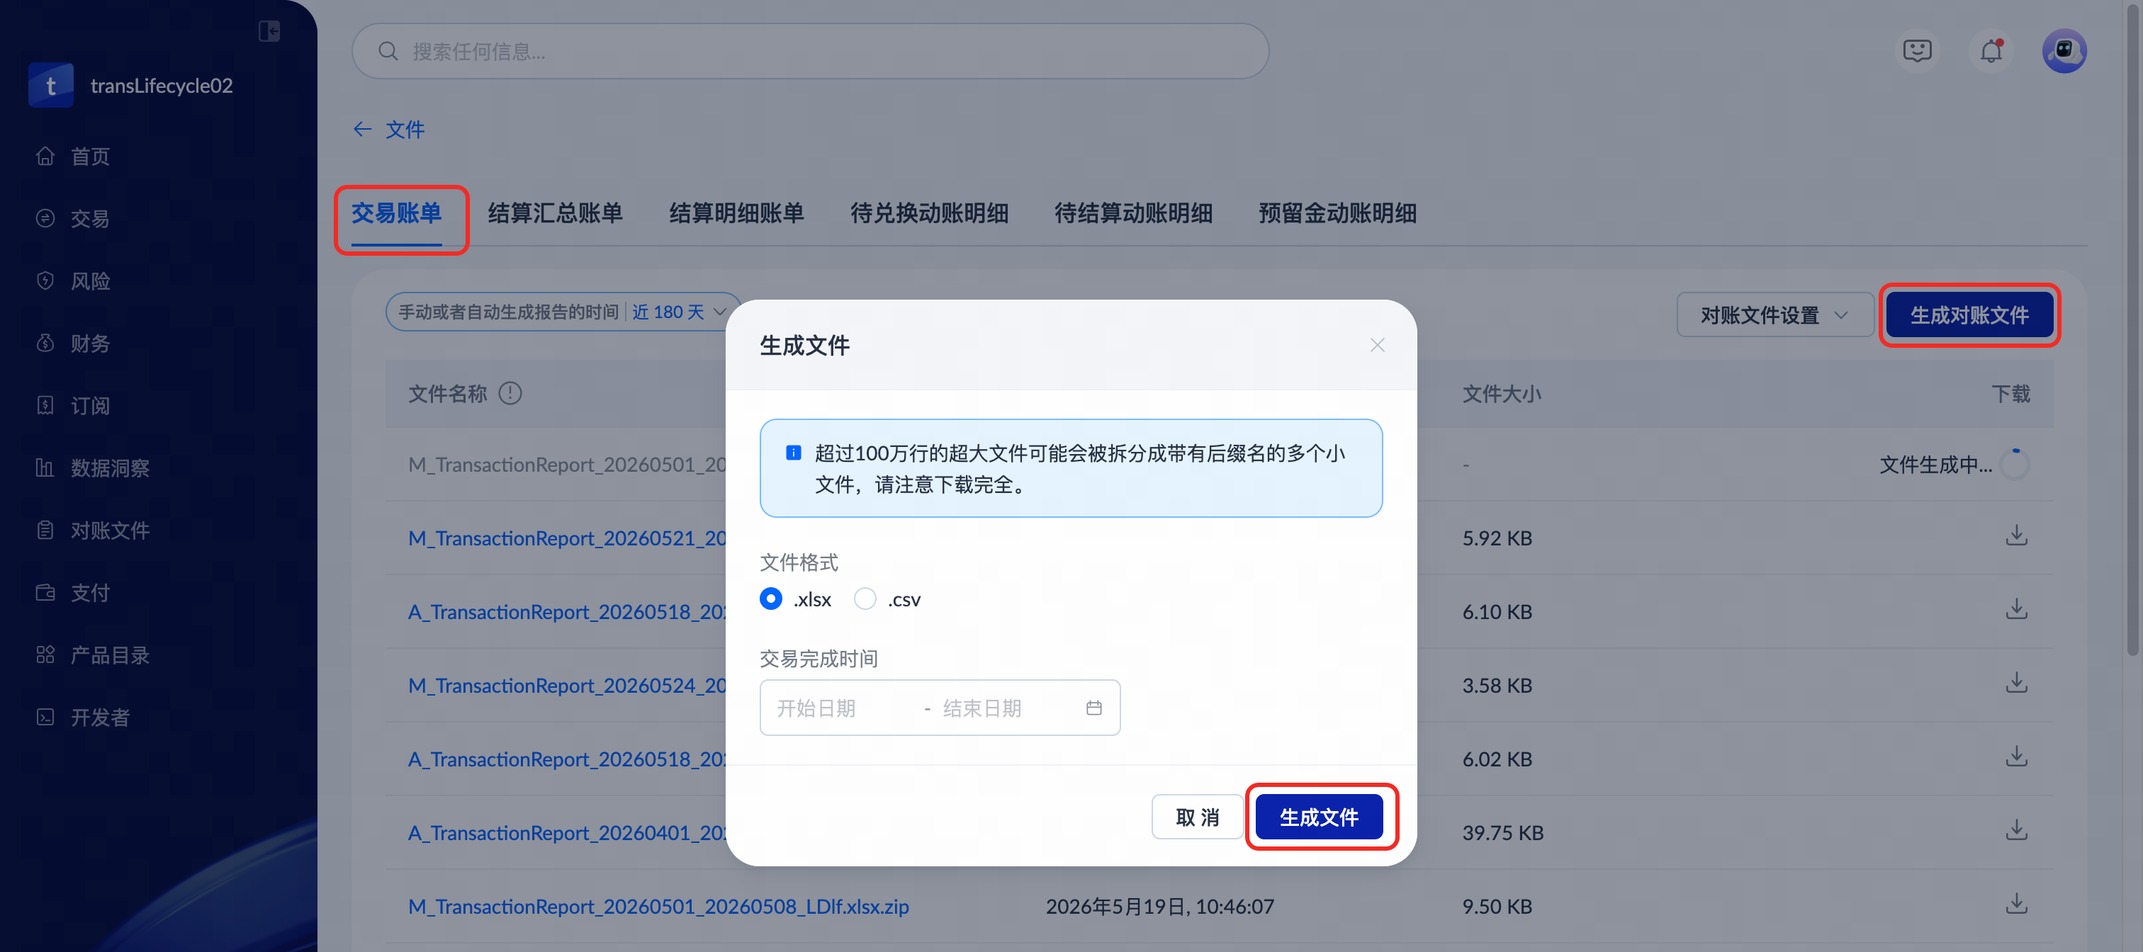Switch to the 结算汇总账单 tab
This screenshot has width=2143, height=952.
coord(555,212)
